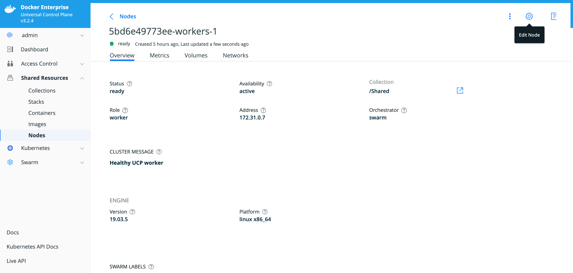Viewport: 573px width, 273px height.
Task: Click the Access Control people icon
Action: click(x=10, y=64)
